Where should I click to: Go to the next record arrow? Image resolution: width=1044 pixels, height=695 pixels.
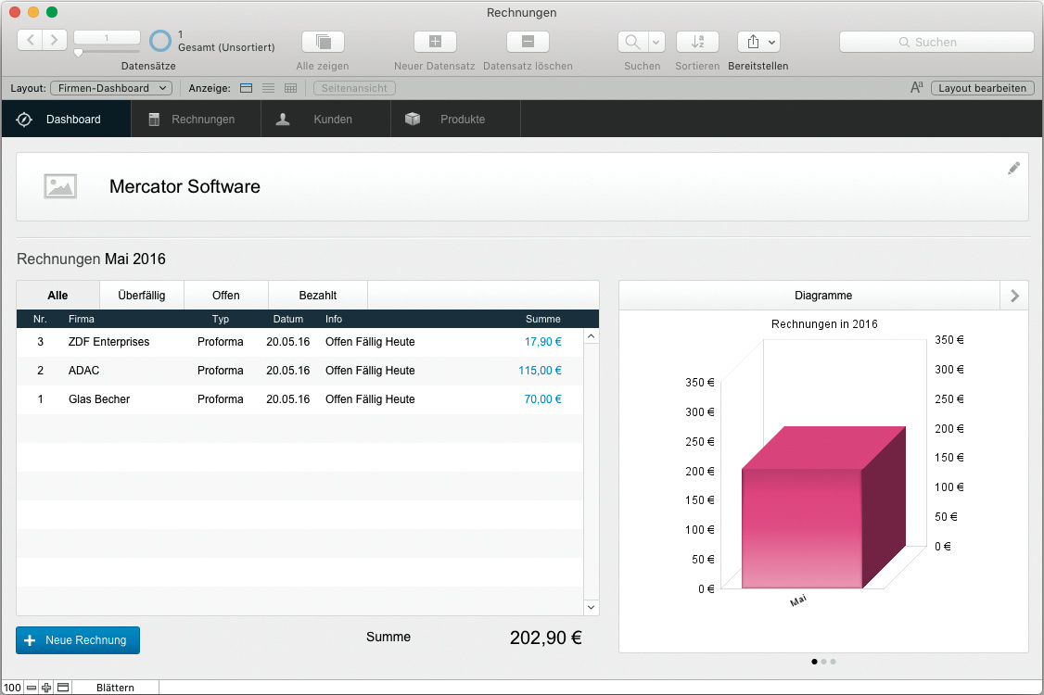pos(55,40)
